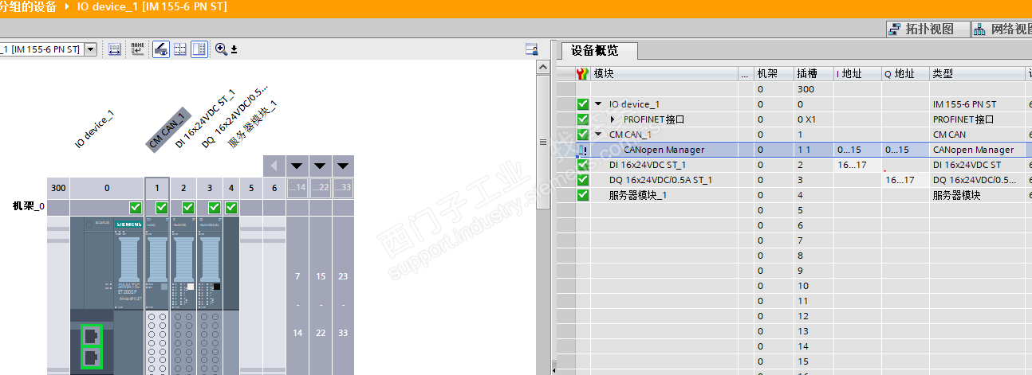The height and width of the screenshot is (375, 1032).
Task: Click the DI module graphic in slot 2
Action: (183, 295)
